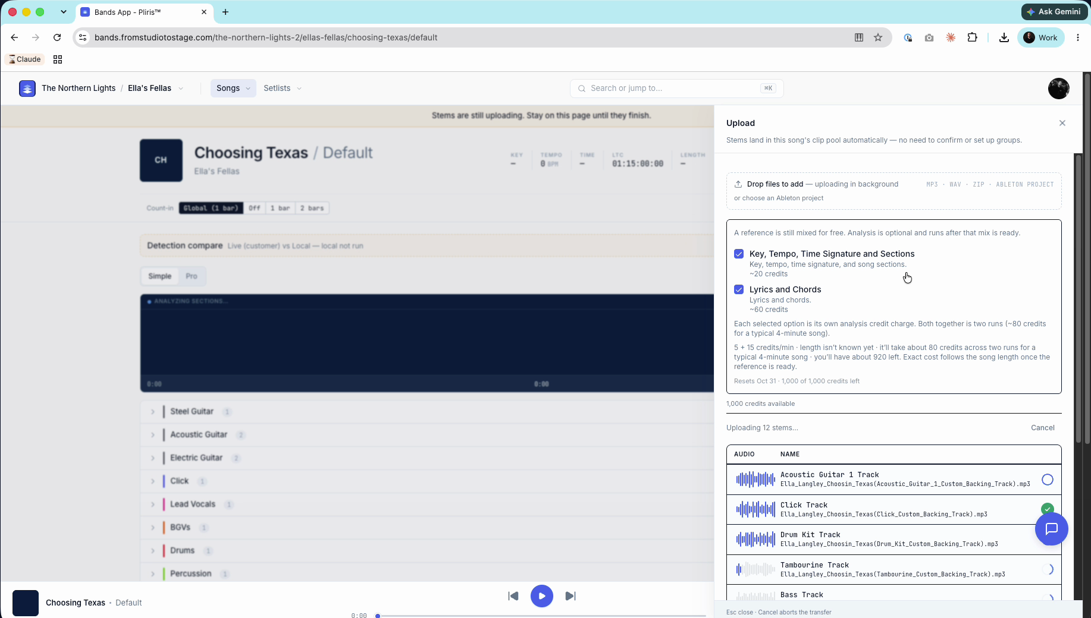
Task: Switch to Simple view
Action: pos(159,276)
